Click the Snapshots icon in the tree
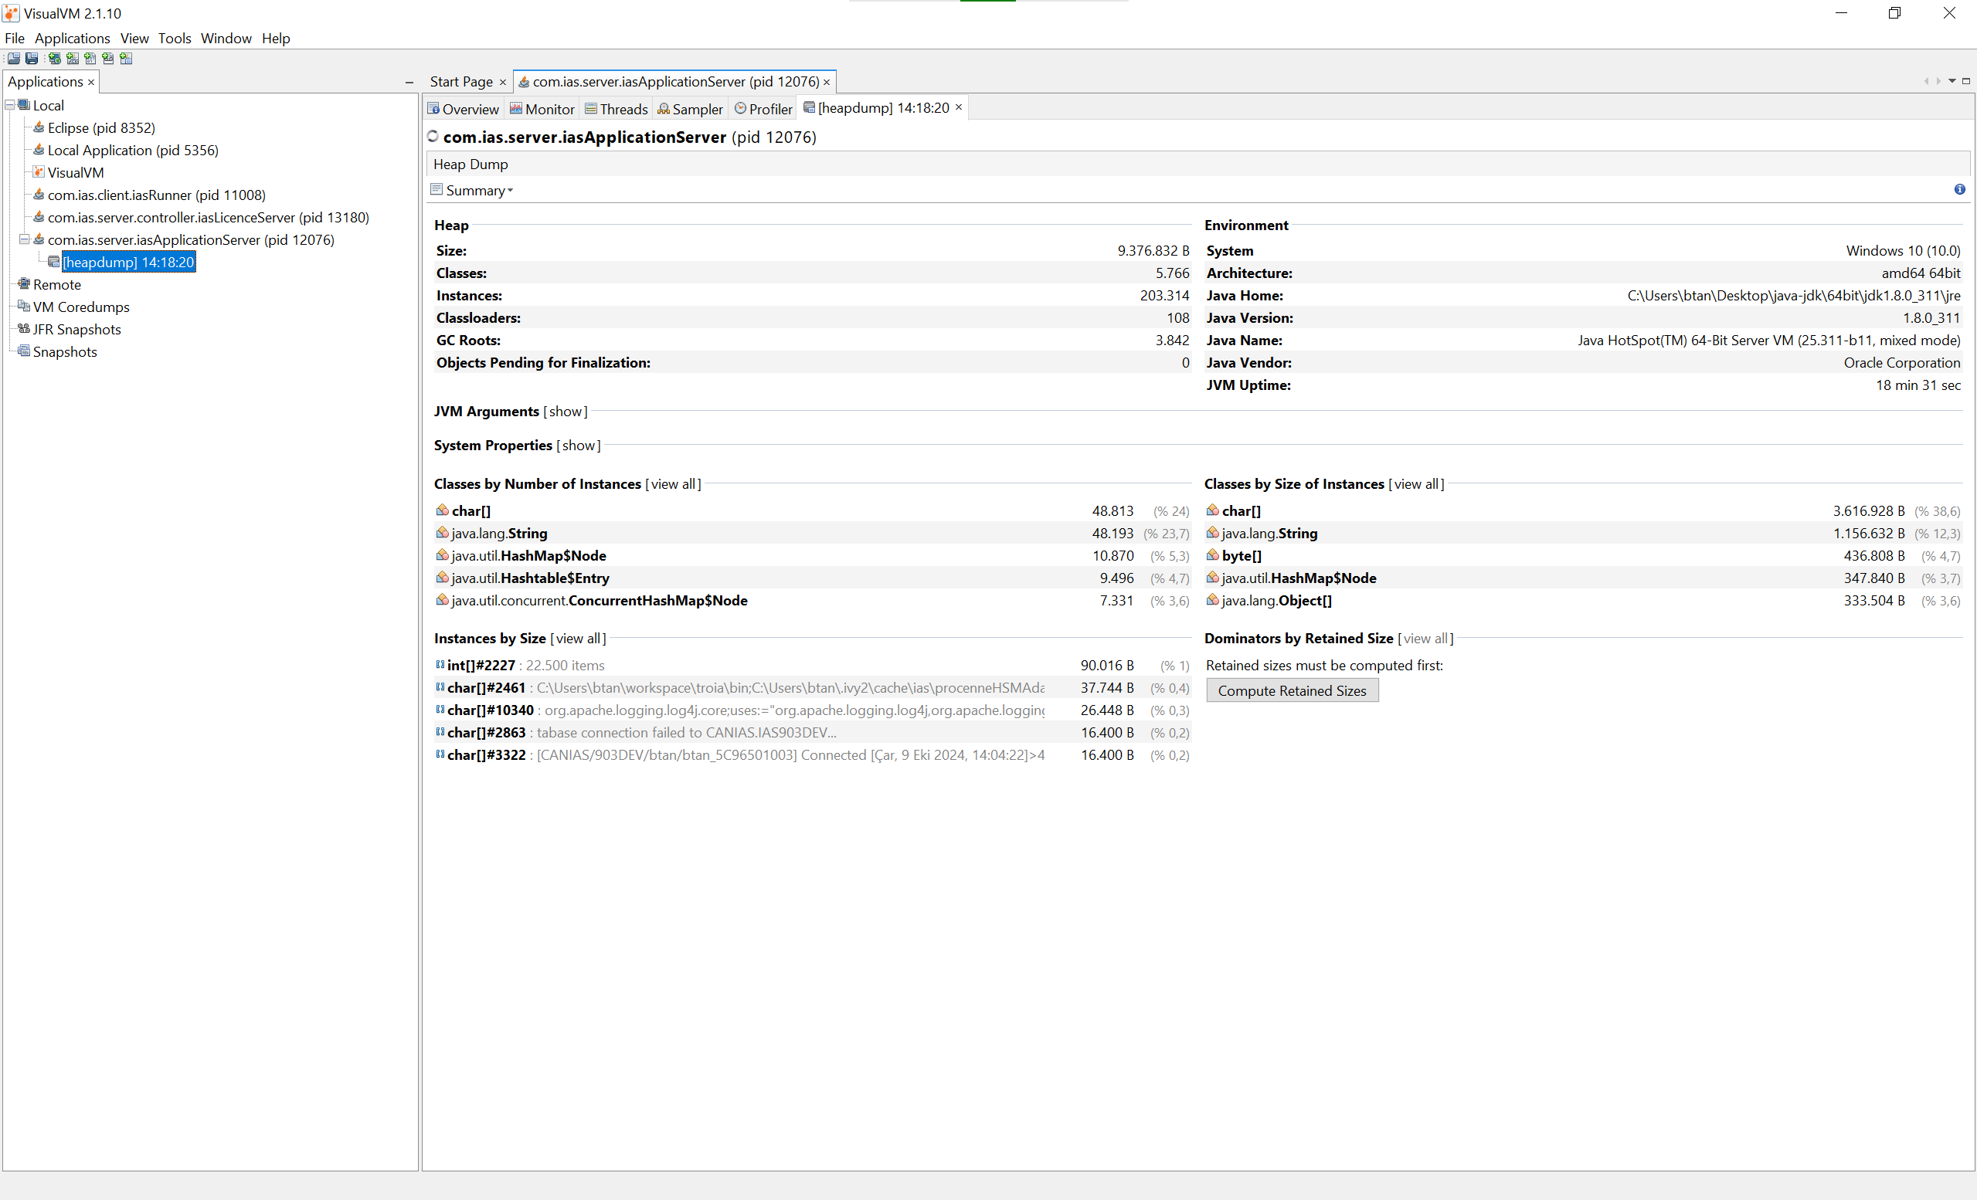 point(24,351)
